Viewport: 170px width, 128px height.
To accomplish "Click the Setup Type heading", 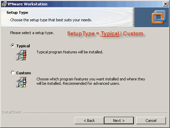I will pos(17,12).
